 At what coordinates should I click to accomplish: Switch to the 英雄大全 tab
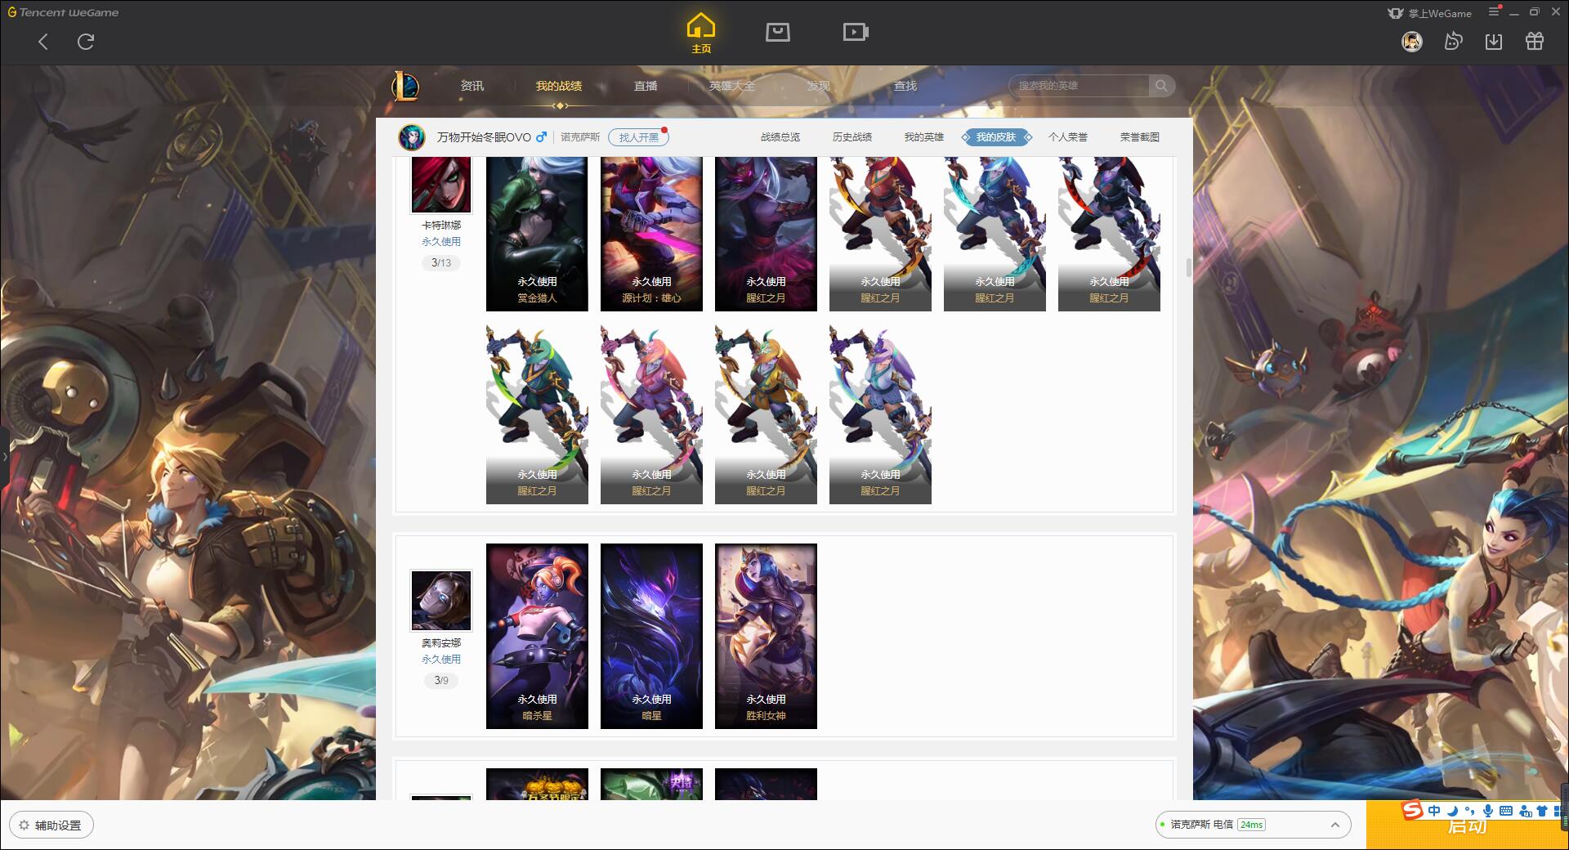click(x=732, y=86)
